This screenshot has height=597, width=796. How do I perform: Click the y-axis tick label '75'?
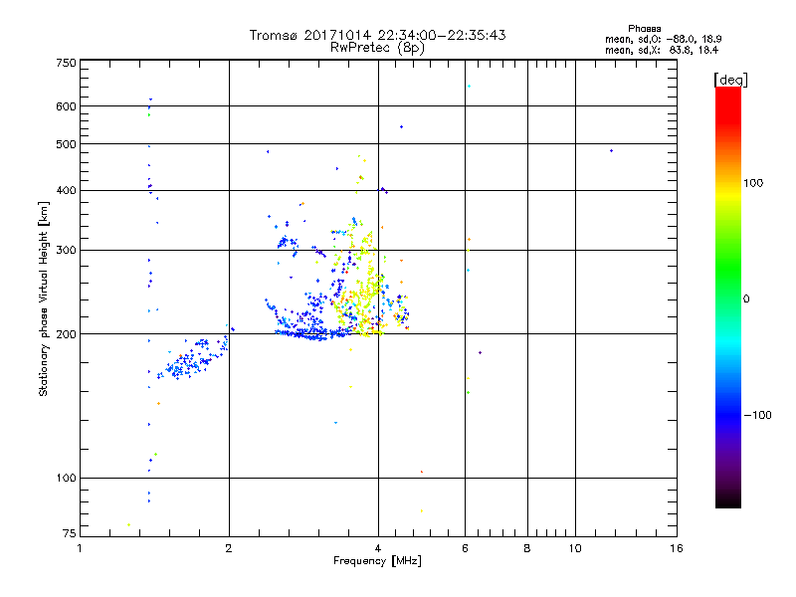click(x=70, y=533)
